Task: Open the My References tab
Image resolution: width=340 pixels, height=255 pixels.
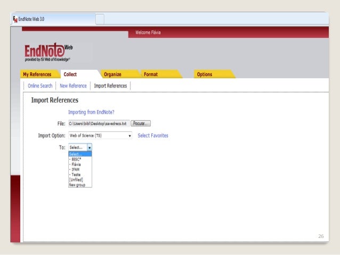Action: 38,75
